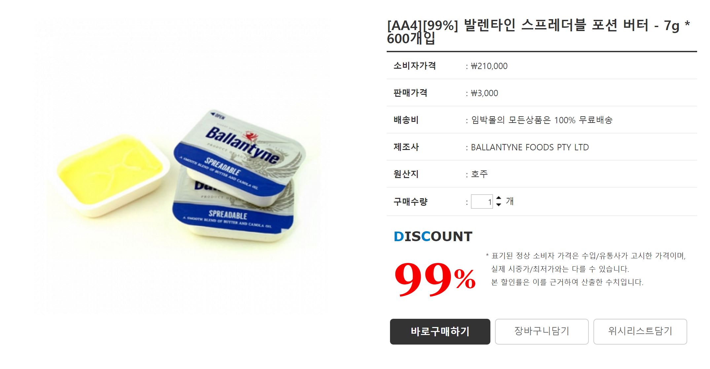Click the 소비자가격 row label
The image size is (710, 369).
[x=414, y=66]
